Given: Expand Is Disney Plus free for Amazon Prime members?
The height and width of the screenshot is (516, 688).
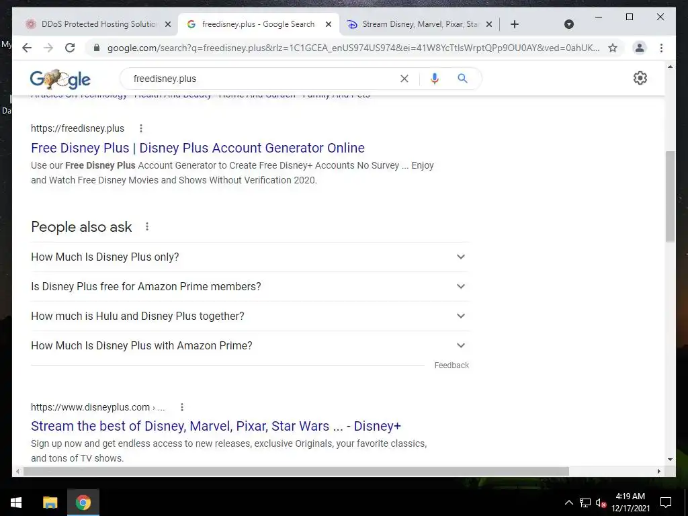Looking at the screenshot, I should coord(249,286).
